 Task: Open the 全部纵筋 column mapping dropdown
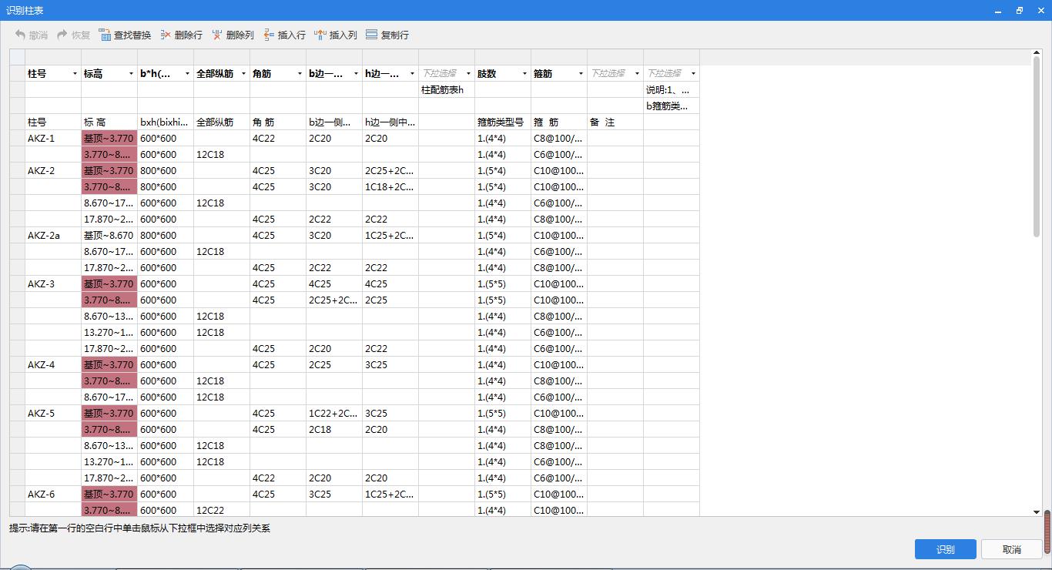(x=243, y=74)
